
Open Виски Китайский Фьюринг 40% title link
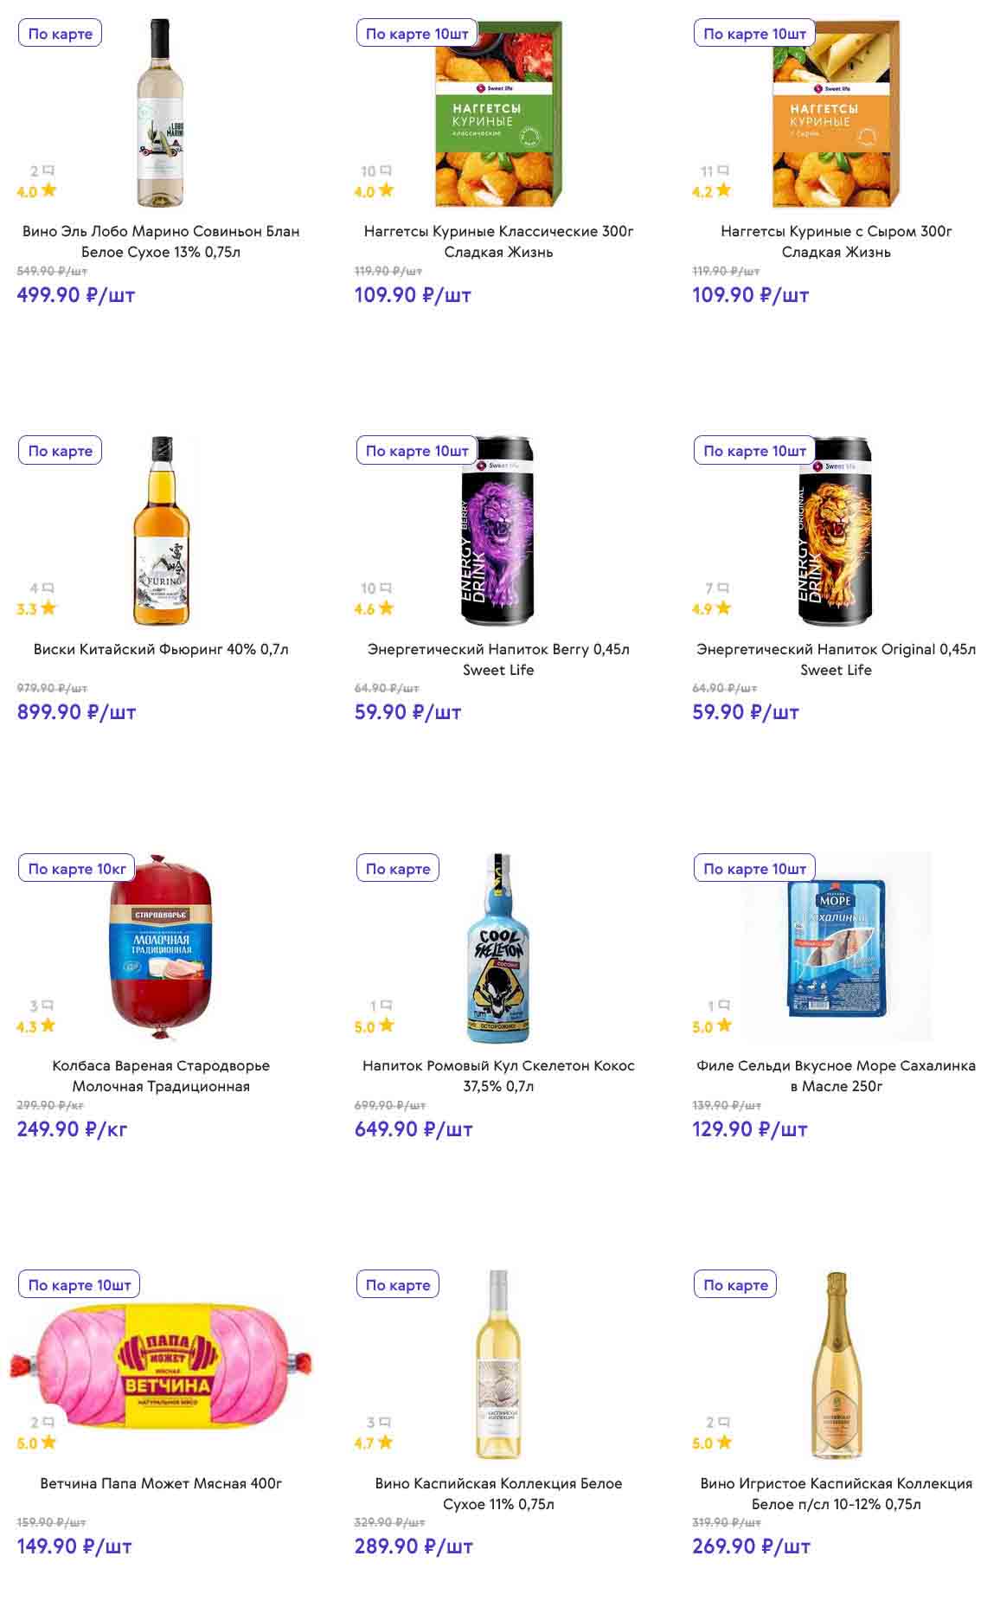tap(161, 649)
